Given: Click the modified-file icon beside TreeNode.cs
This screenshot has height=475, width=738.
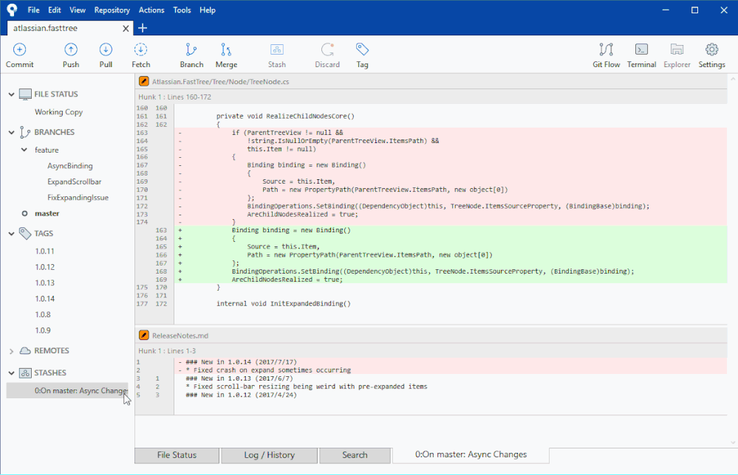Looking at the screenshot, I should coord(144,81).
